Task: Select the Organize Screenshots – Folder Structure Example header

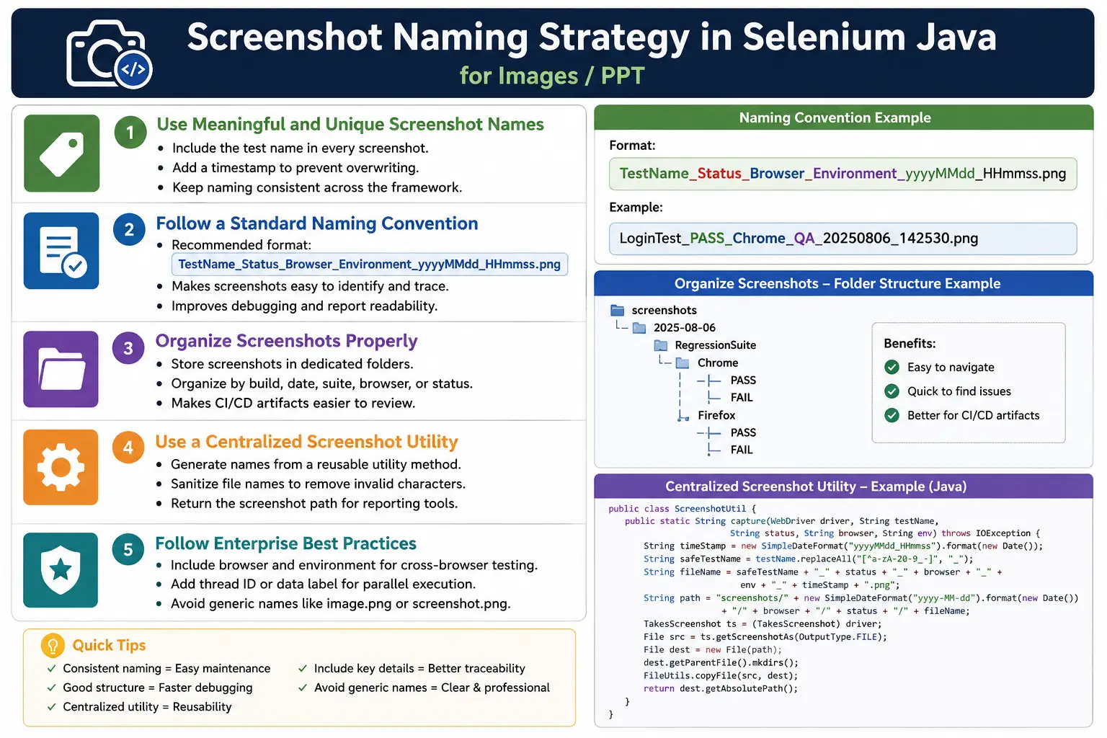Action: pyautogui.click(x=843, y=283)
